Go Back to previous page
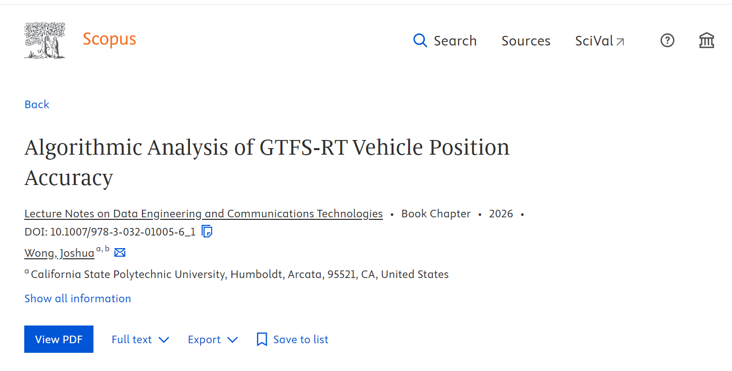Screen dimensions: 732x371 click(x=37, y=104)
